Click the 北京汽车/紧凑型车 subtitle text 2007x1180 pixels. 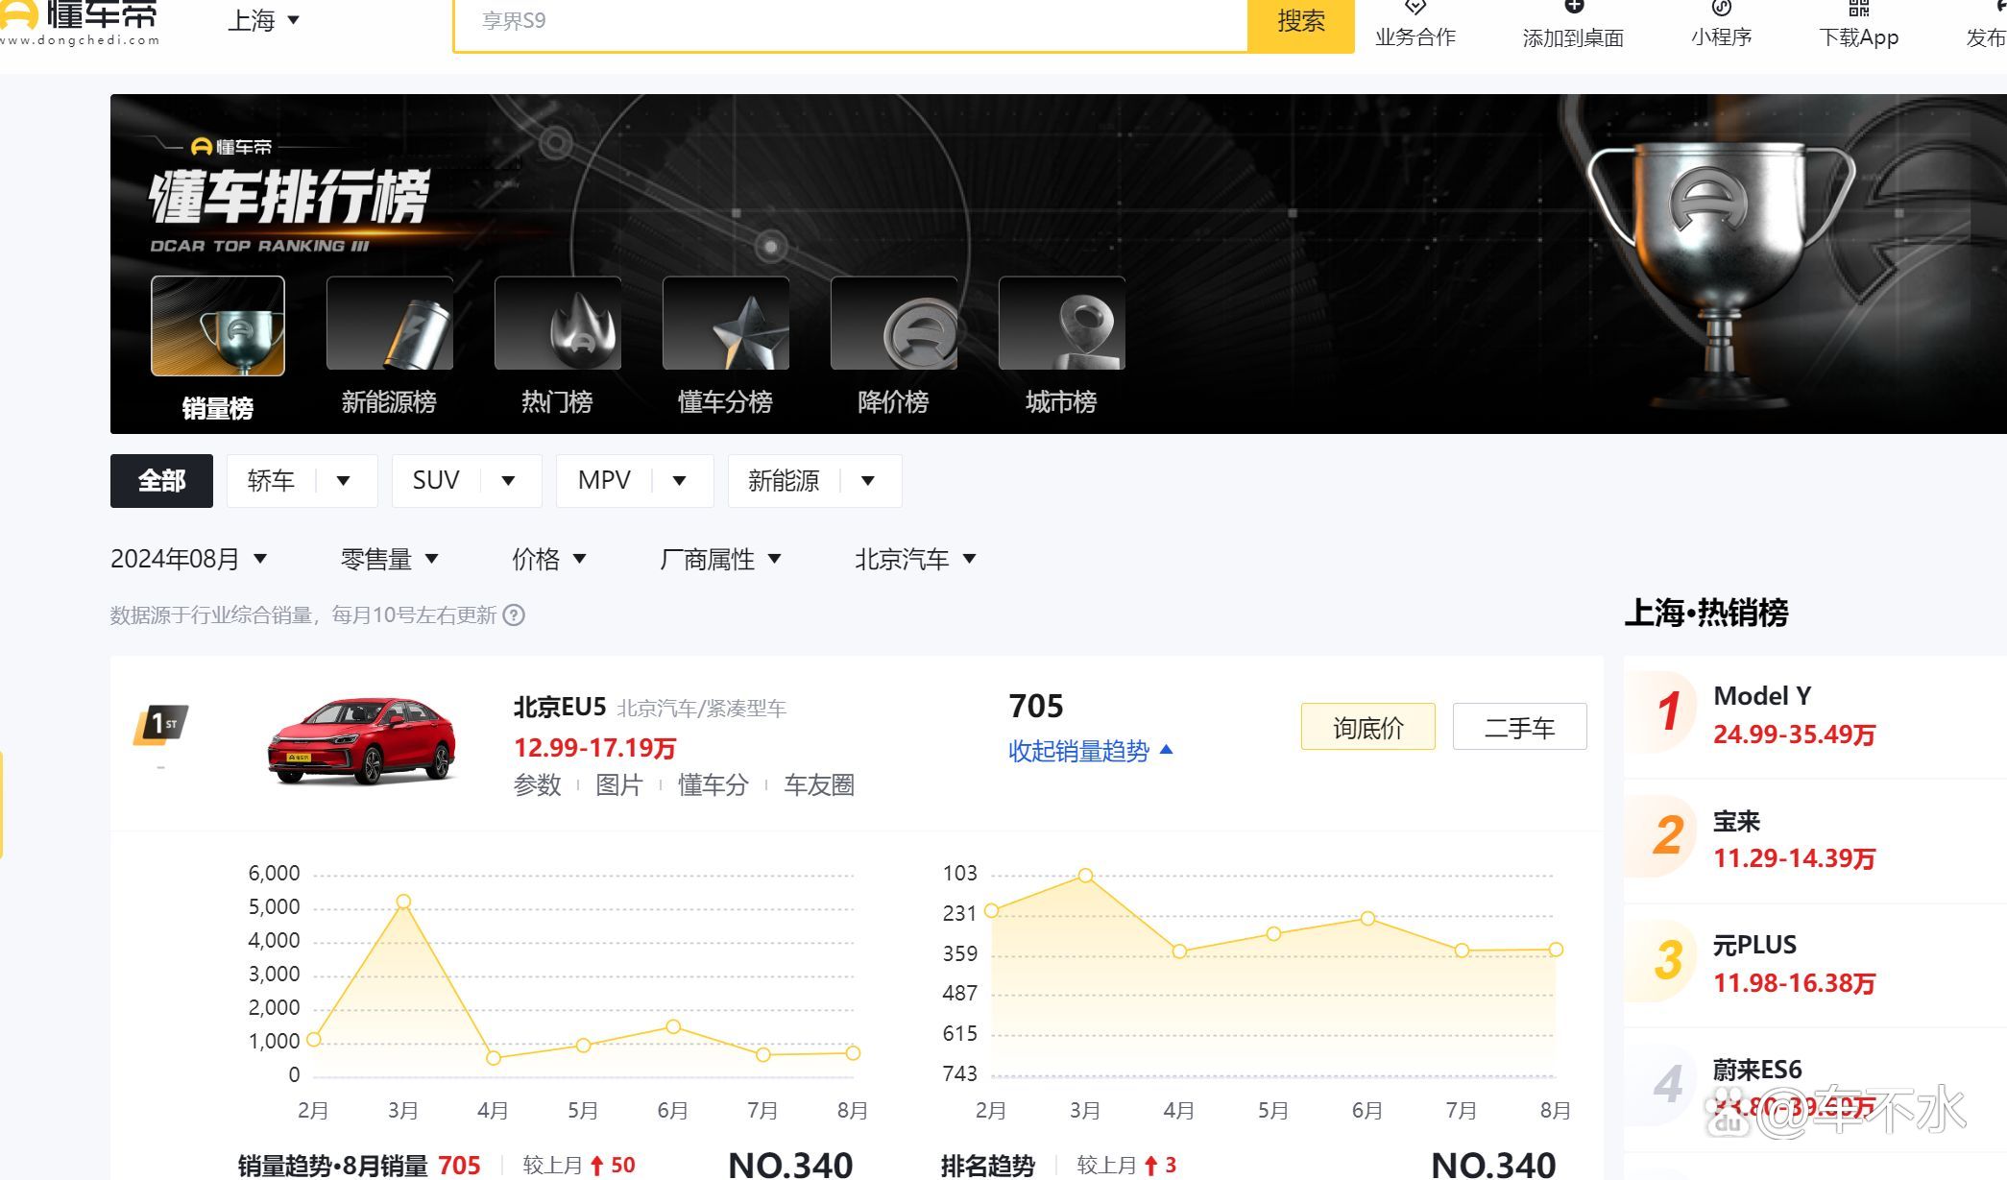click(x=702, y=709)
